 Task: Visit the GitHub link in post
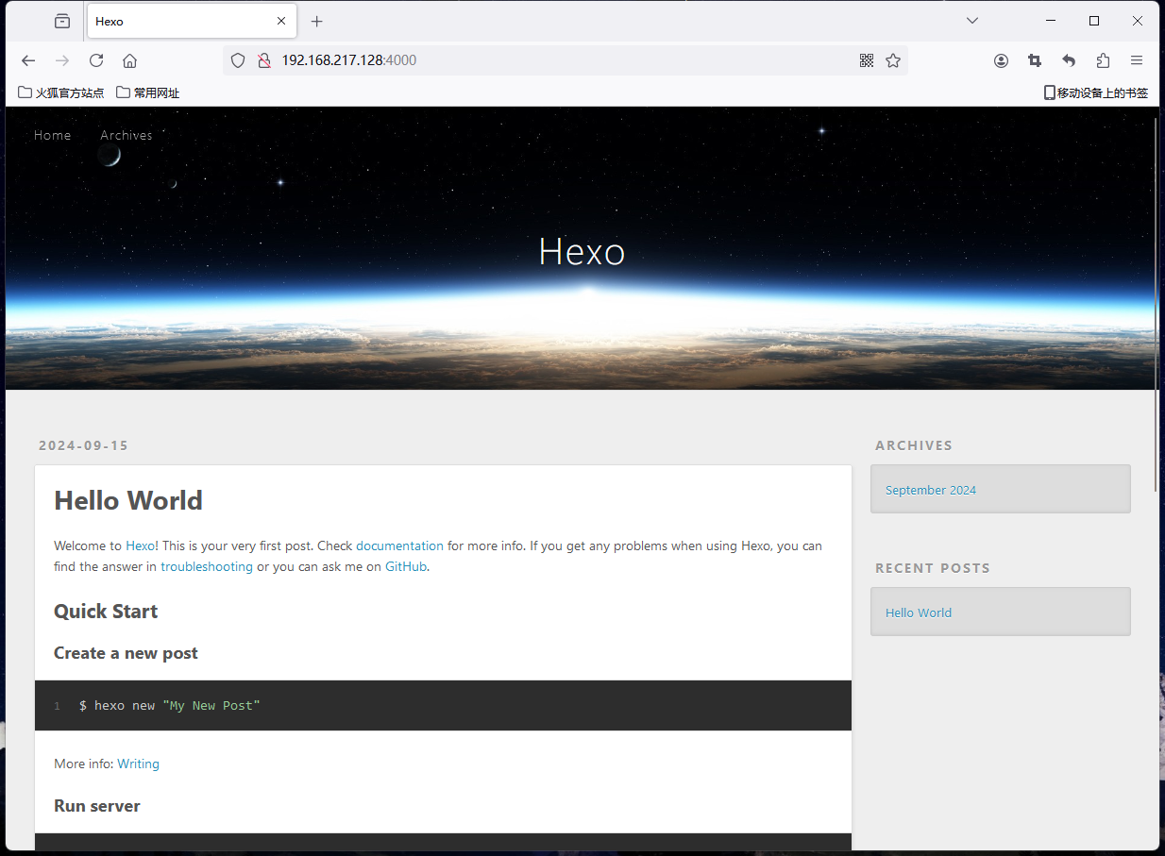[x=406, y=566]
